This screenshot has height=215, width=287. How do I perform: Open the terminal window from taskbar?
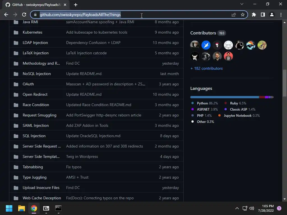point(58,208)
